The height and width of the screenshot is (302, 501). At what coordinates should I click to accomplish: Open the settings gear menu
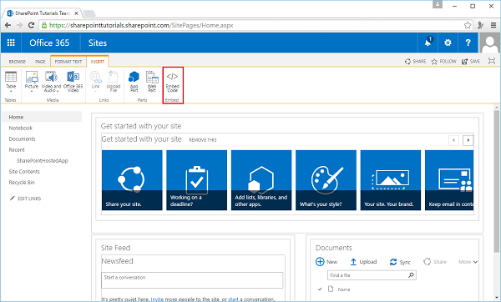click(x=448, y=43)
